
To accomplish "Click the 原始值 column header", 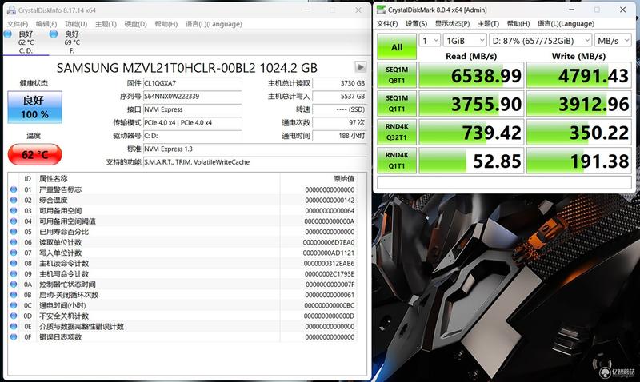I will pyautogui.click(x=344, y=178).
